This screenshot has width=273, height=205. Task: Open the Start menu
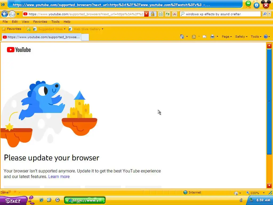[x=13, y=201]
